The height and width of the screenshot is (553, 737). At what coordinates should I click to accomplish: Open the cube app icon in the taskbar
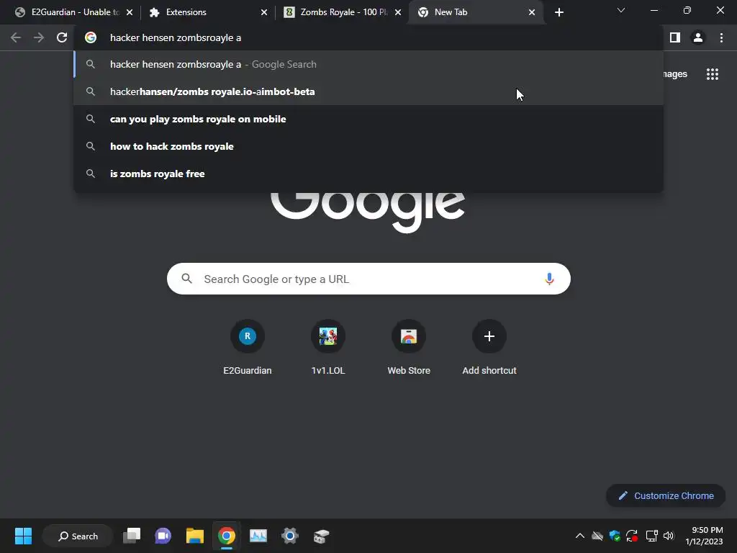321,536
